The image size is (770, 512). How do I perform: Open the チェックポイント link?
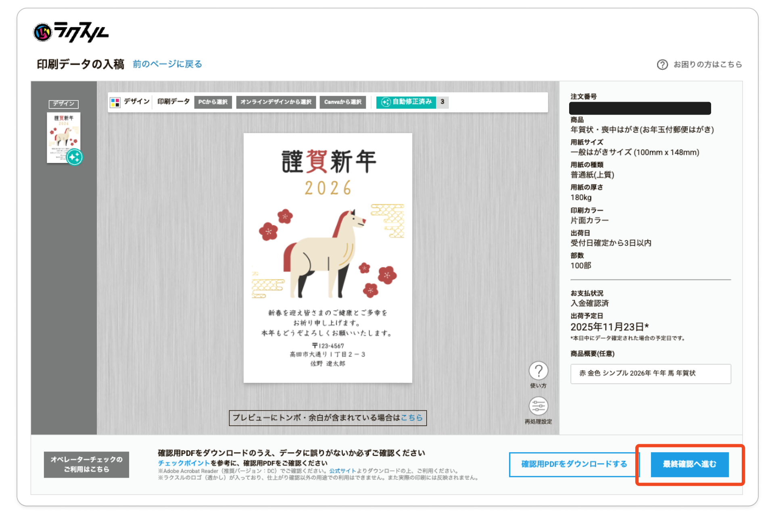pyautogui.click(x=184, y=463)
